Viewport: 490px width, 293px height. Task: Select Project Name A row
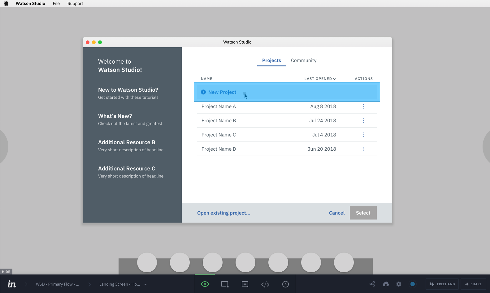click(x=287, y=107)
